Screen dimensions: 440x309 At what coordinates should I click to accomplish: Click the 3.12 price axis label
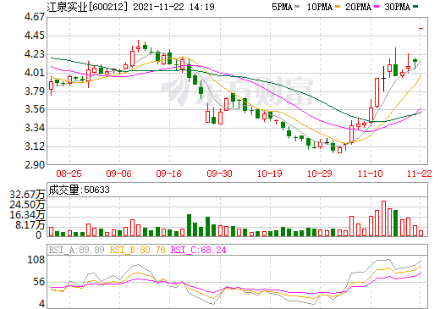coord(35,146)
